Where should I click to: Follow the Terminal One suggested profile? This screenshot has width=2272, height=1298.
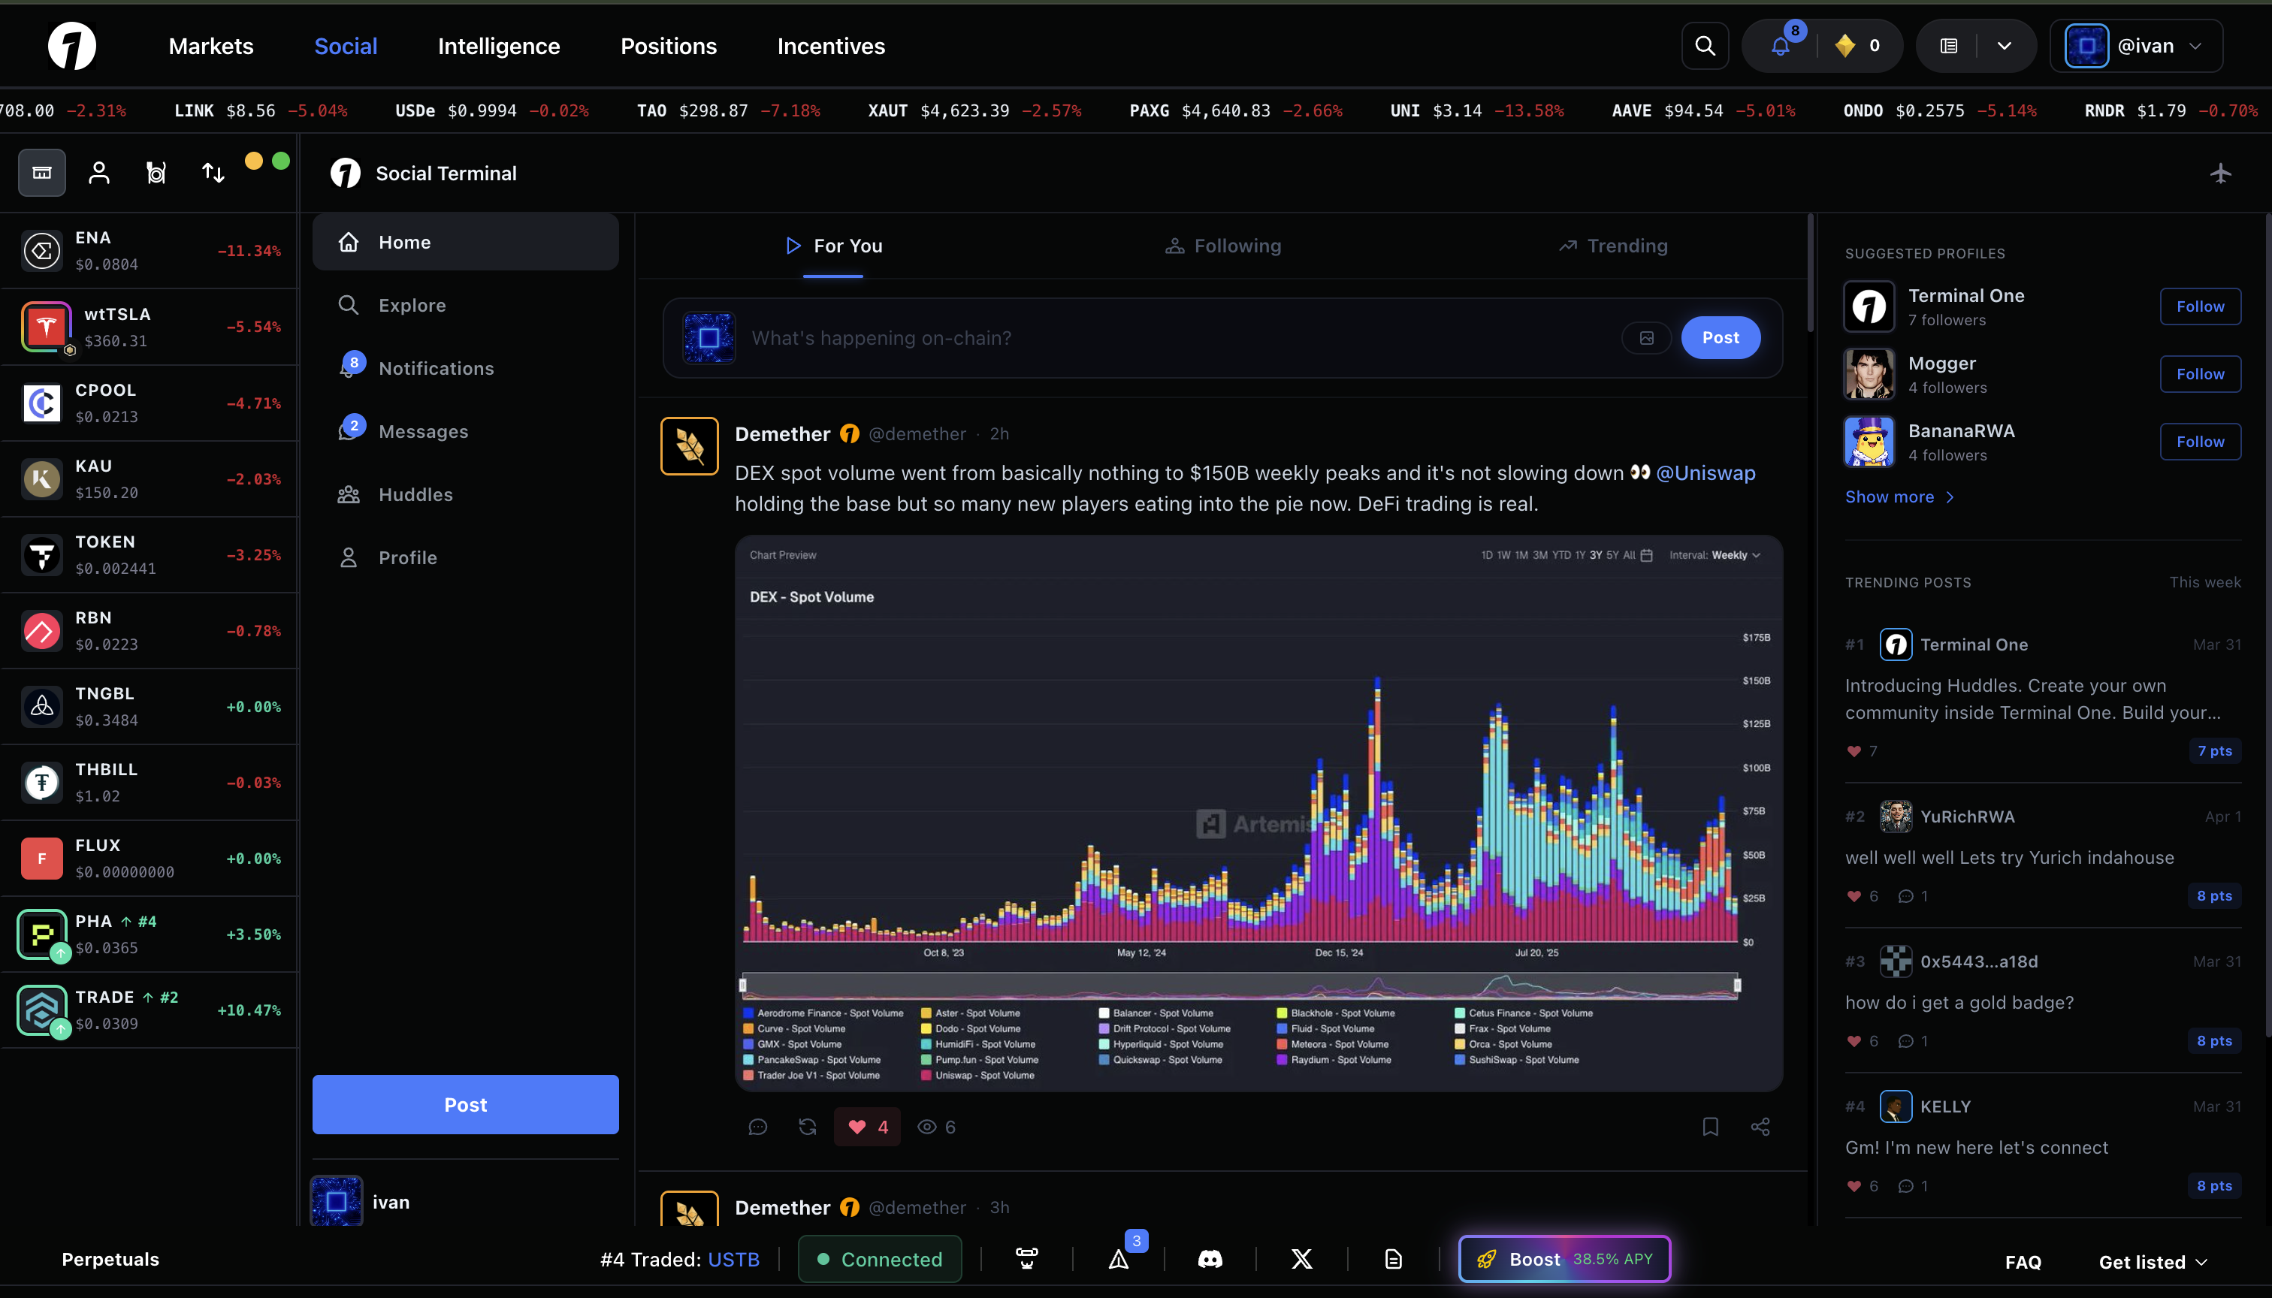[2201, 306]
